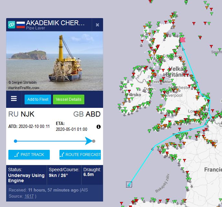Show the Route Forecast
This screenshot has width=222, height=207.
pyautogui.click(x=80, y=154)
